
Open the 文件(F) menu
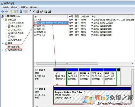click(5, 7)
